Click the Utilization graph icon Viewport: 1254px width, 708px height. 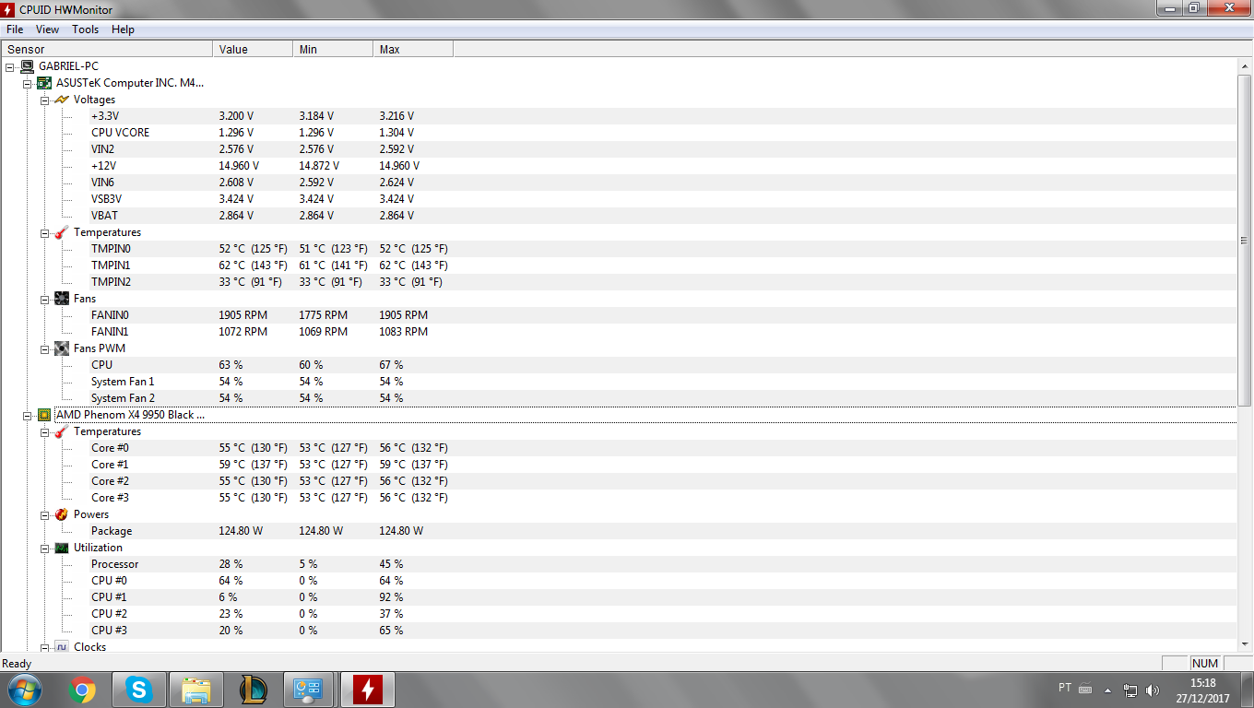click(x=62, y=548)
